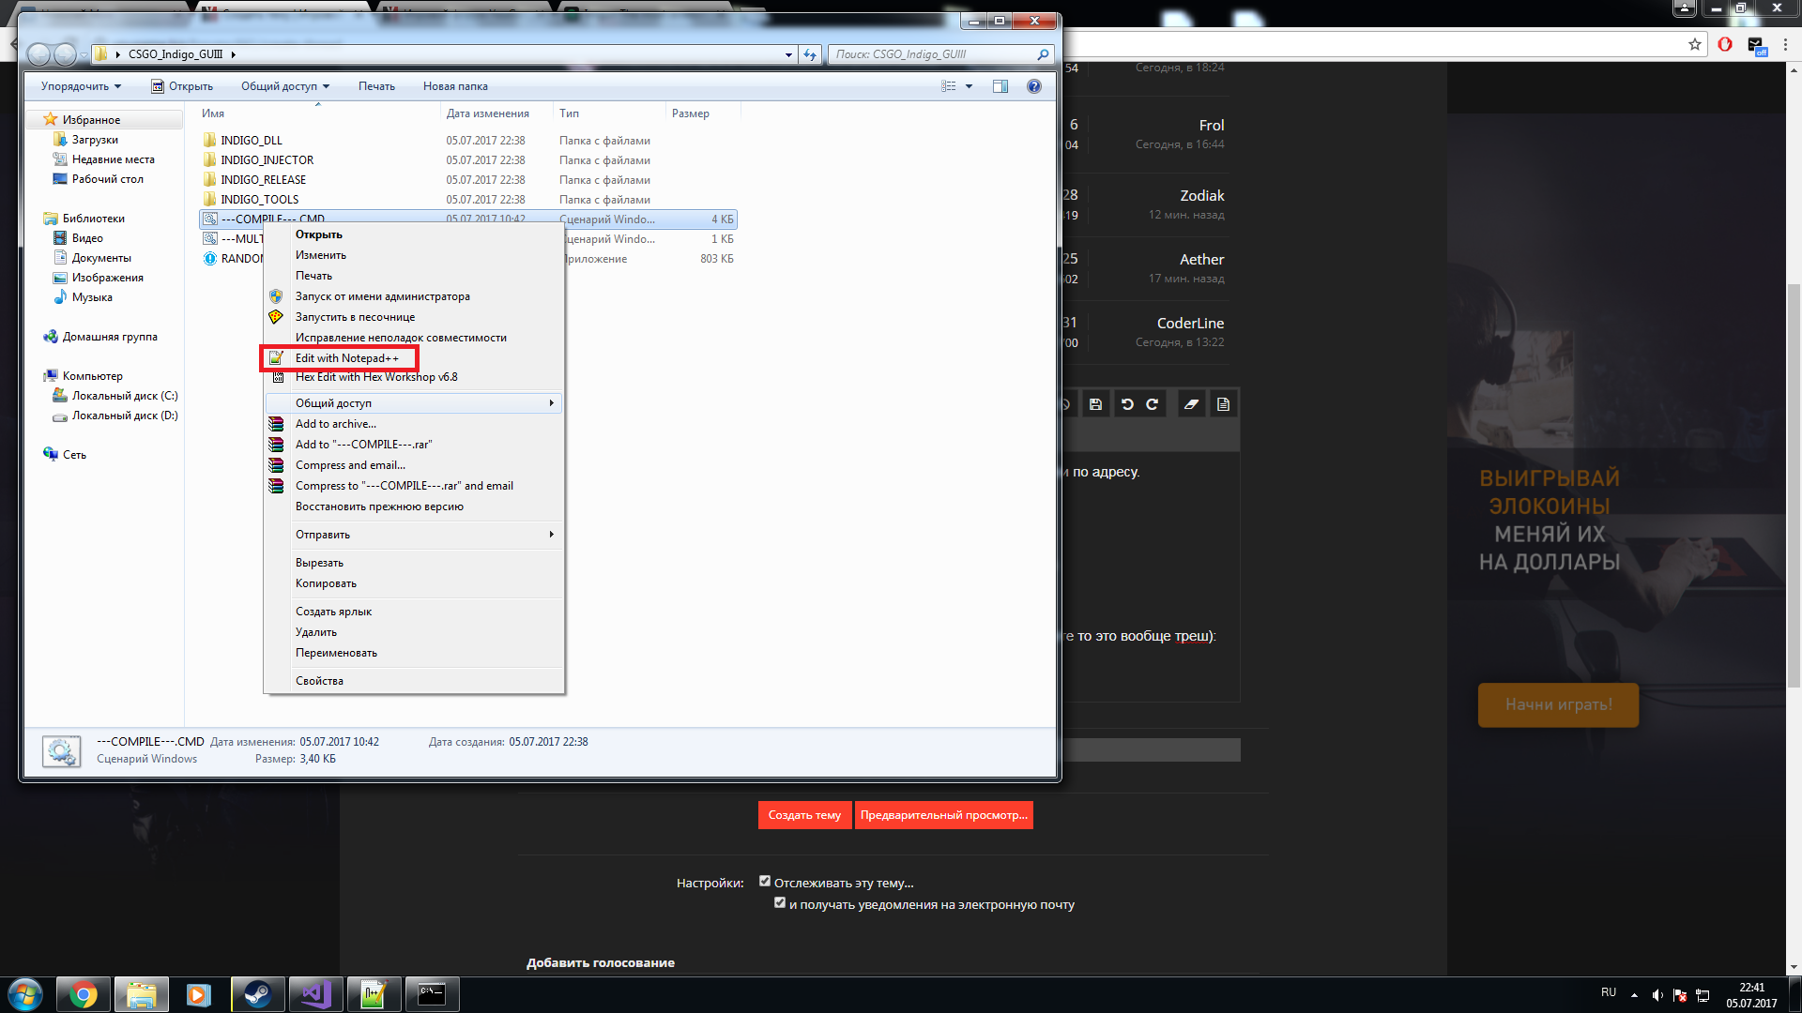Click undo icon in forum editor

click(1127, 404)
